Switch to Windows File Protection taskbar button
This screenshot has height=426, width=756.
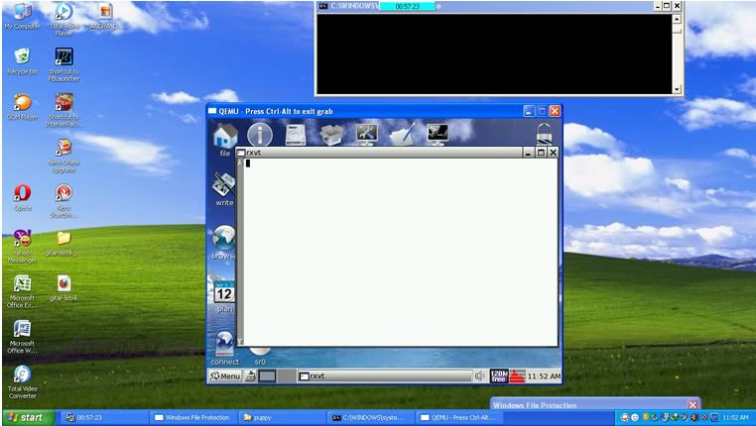pyautogui.click(x=193, y=417)
